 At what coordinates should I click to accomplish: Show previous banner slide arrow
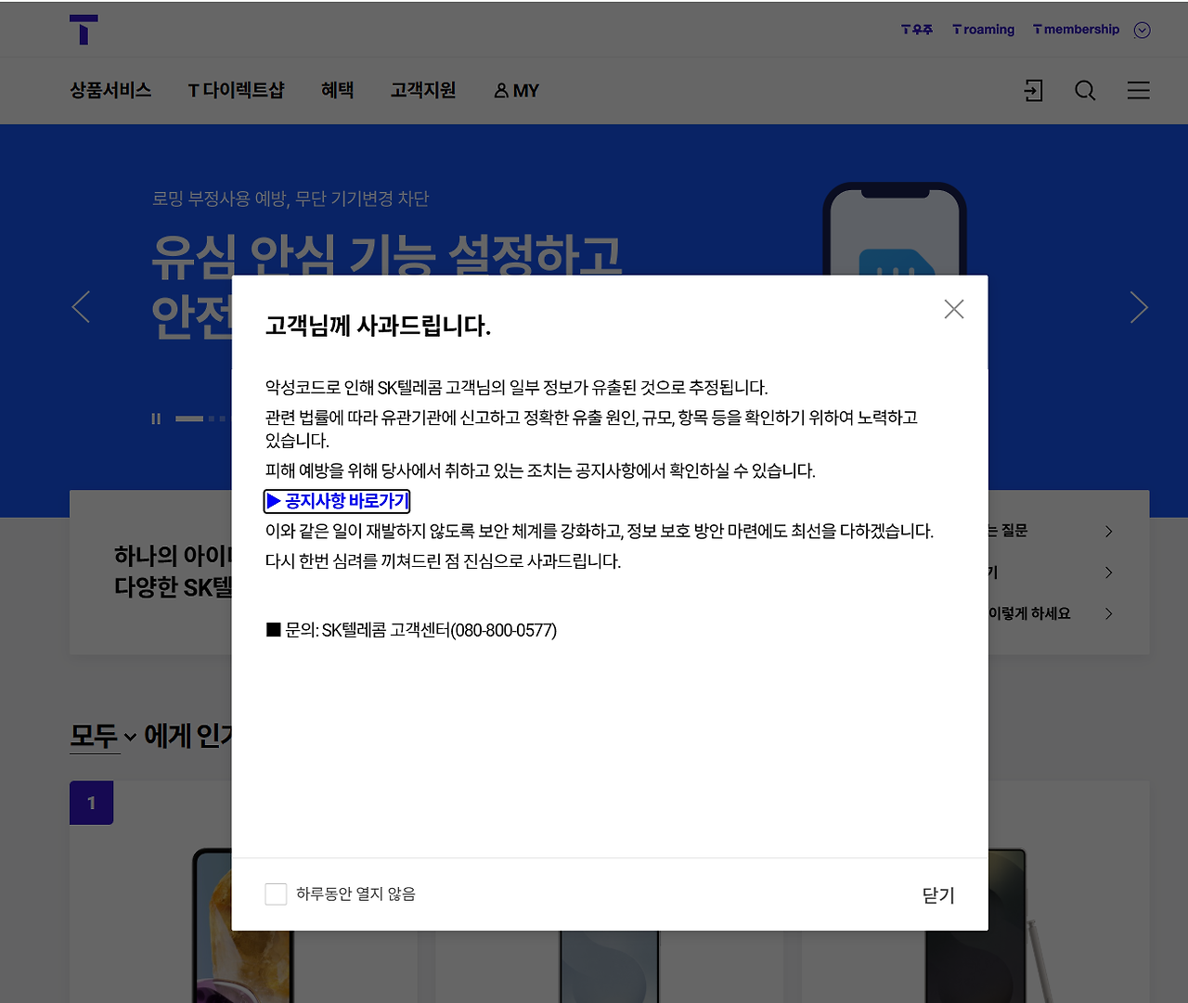[82, 307]
